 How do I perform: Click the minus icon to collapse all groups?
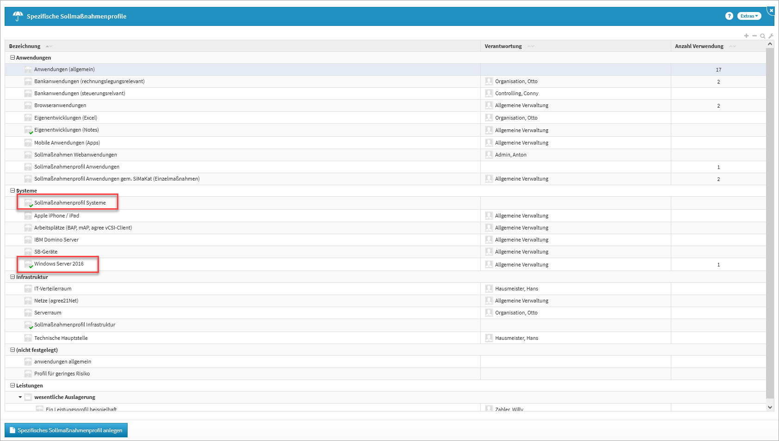coord(754,36)
